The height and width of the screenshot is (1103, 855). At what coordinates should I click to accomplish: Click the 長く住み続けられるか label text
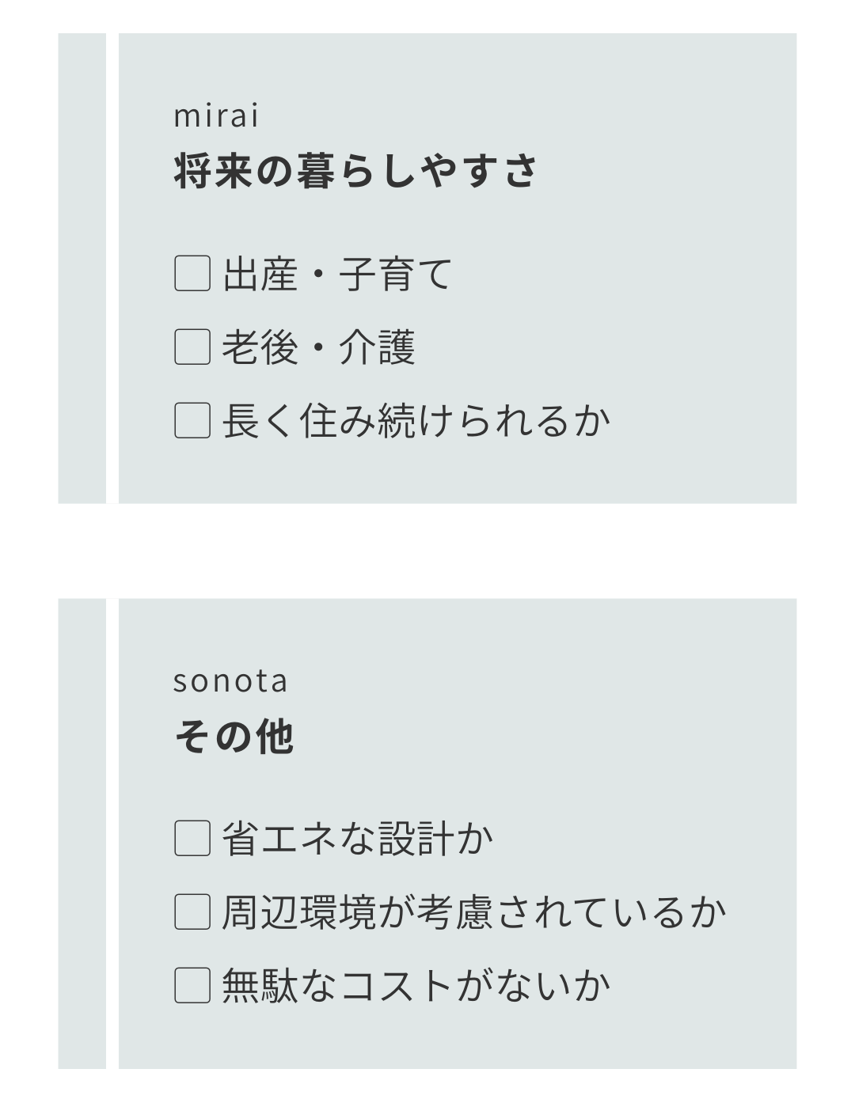[x=416, y=420]
